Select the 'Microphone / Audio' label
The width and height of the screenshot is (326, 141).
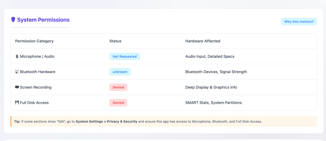(x=37, y=57)
